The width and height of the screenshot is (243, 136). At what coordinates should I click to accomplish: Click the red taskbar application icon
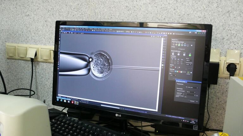click(x=72, y=102)
